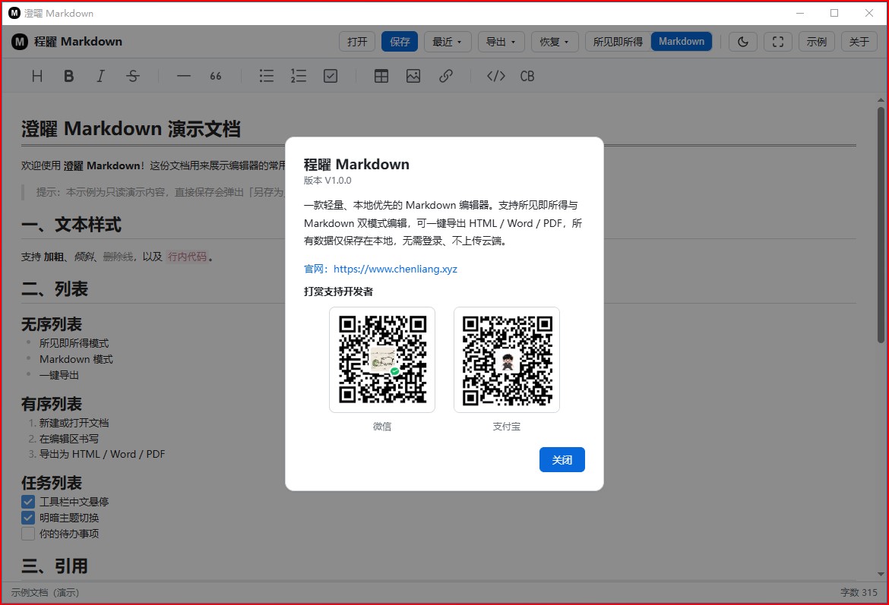Load the 示例 sample document
Image resolution: width=889 pixels, height=605 pixels.
tap(816, 41)
